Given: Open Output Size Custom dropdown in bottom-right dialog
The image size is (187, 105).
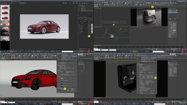Looking at the screenshot, I should click(x=142, y=75).
